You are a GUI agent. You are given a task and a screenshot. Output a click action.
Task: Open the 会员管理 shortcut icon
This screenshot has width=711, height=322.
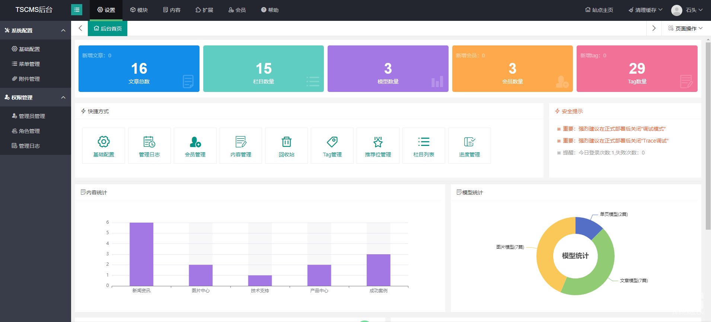tap(195, 142)
